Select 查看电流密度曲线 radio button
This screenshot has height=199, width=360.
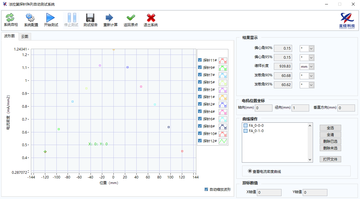[250, 171]
